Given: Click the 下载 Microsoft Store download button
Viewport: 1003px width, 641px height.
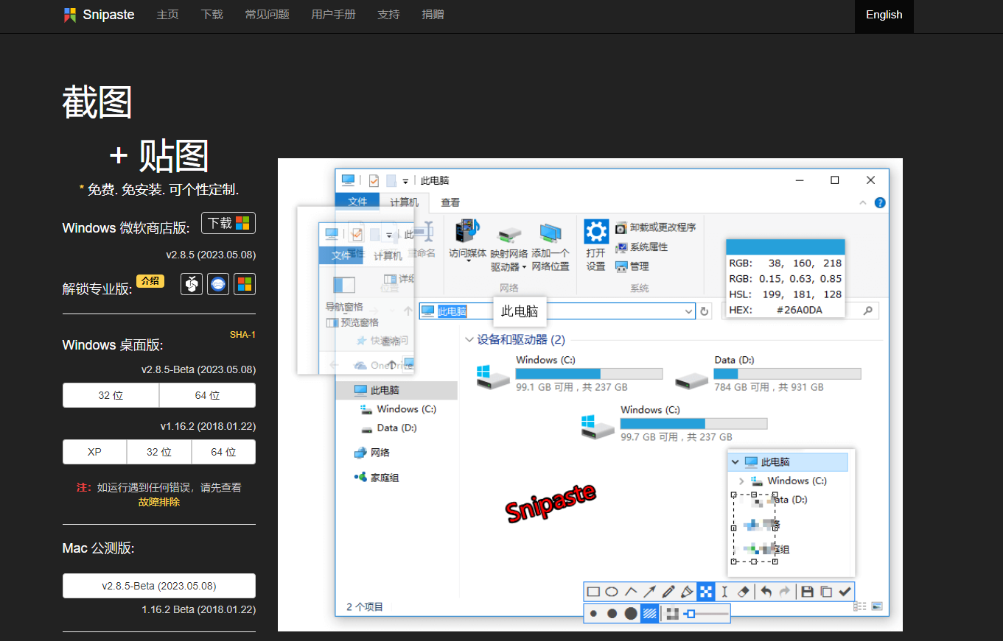Looking at the screenshot, I should coord(228,223).
